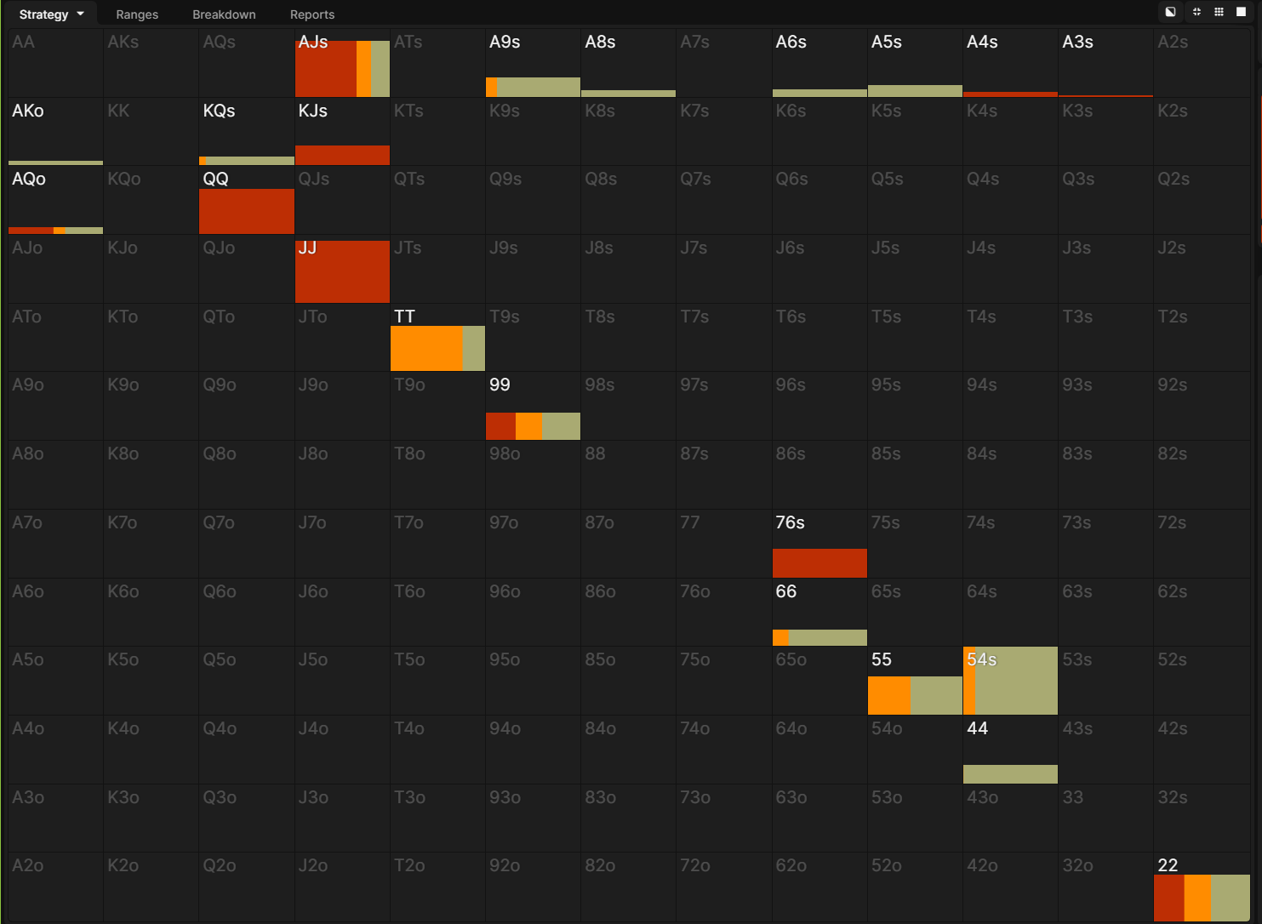The image size is (1262, 924).
Task: Open the Strategy dropdown menu
Action: point(51,14)
